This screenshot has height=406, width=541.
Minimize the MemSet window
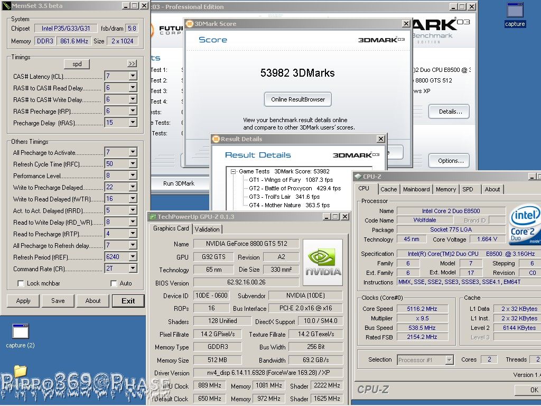pyautogui.click(x=126, y=6)
